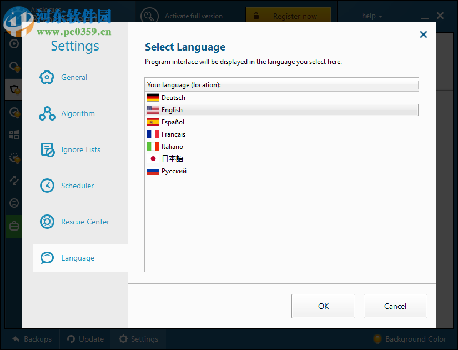The height and width of the screenshot is (350, 458).
Task: Click the briefcase icon in main sidebar
Action: coord(14,226)
